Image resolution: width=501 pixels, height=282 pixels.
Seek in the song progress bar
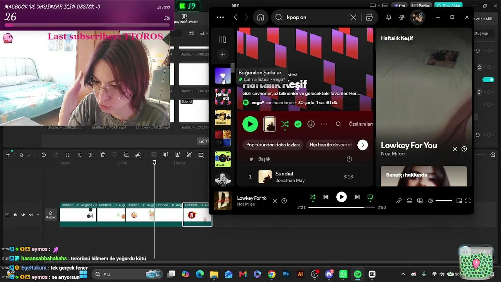click(341, 208)
